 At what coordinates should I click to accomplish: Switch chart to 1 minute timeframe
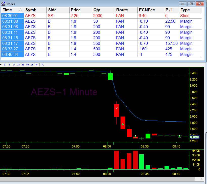5,65
